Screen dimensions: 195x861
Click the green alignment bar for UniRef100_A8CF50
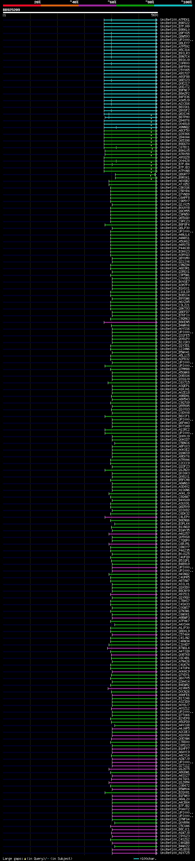(x=130, y=131)
